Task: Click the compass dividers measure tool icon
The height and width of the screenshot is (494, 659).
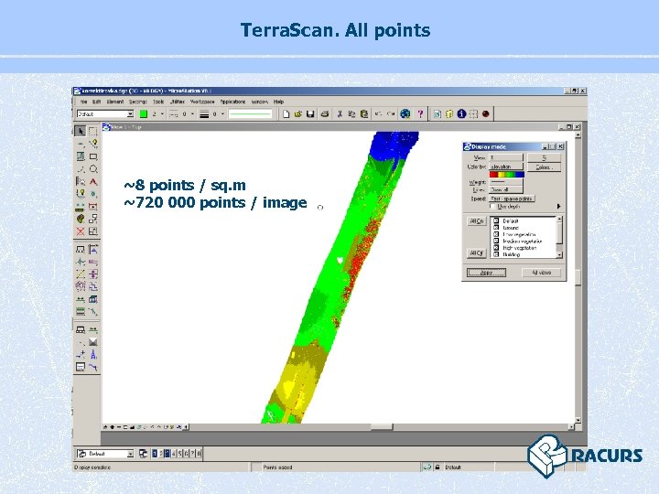Action: coord(93,355)
